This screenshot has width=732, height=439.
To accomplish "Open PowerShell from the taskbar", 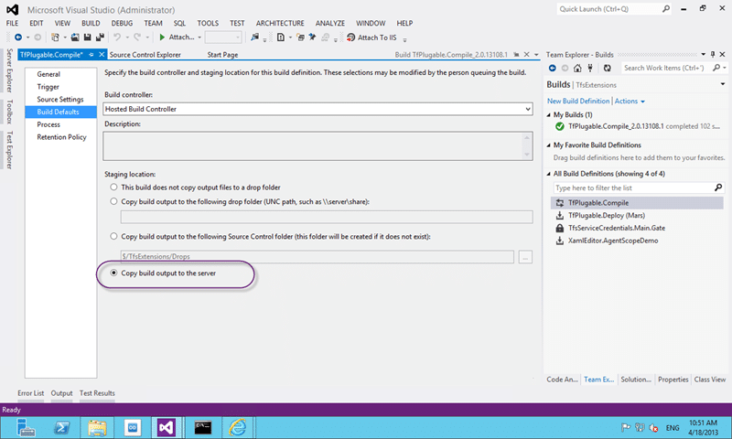I will click(61, 427).
